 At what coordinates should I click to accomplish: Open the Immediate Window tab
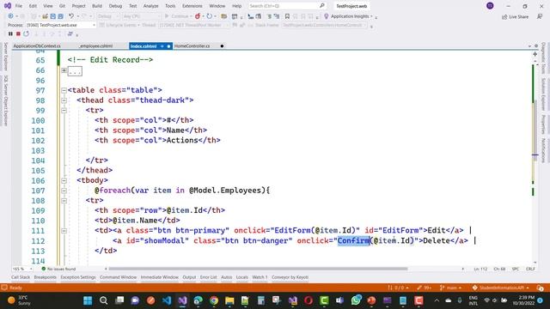pos(160,277)
